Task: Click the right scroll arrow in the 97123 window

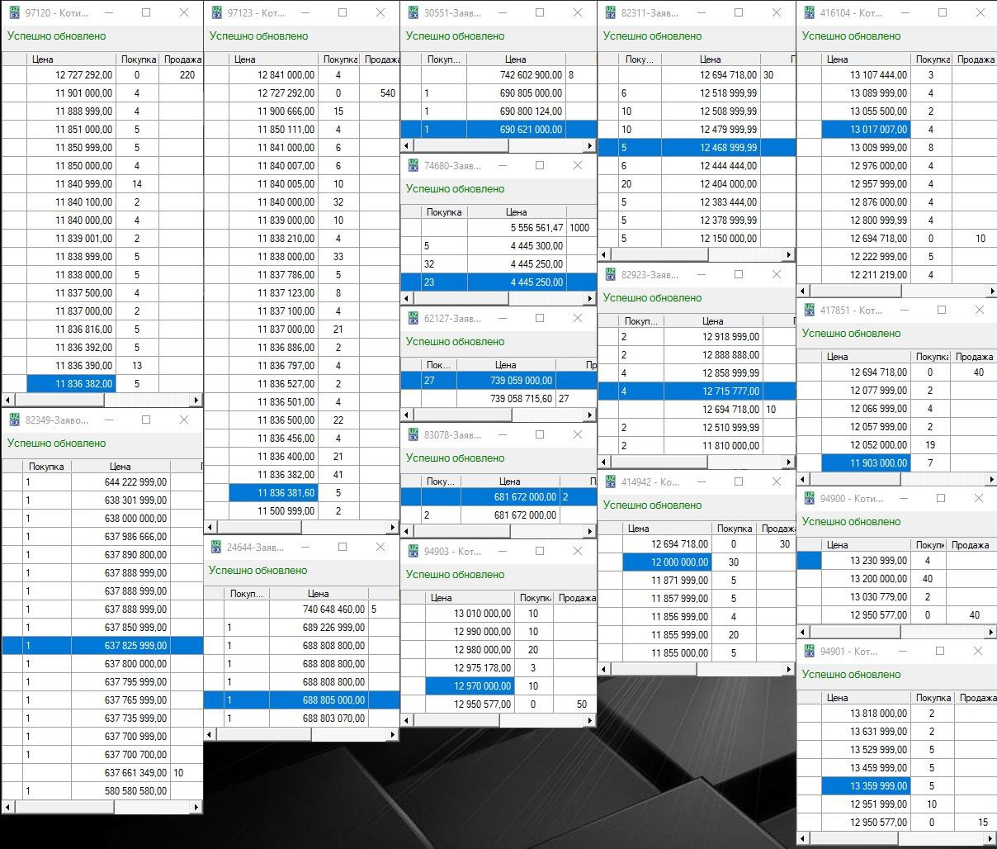Action: (x=393, y=527)
